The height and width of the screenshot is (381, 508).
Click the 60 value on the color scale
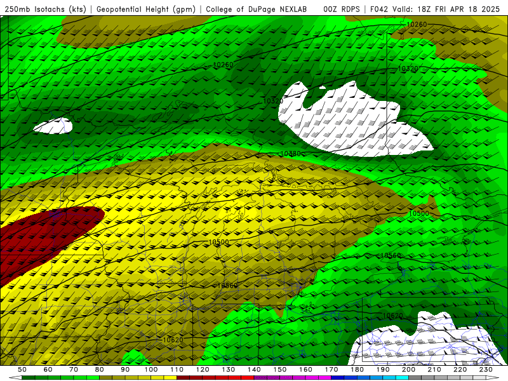point(48,370)
